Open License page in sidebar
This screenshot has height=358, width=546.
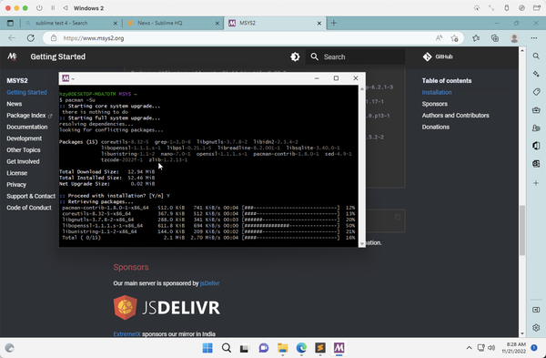point(16,173)
